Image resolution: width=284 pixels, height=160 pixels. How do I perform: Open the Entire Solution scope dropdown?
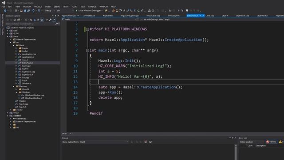[x=252, y=142]
